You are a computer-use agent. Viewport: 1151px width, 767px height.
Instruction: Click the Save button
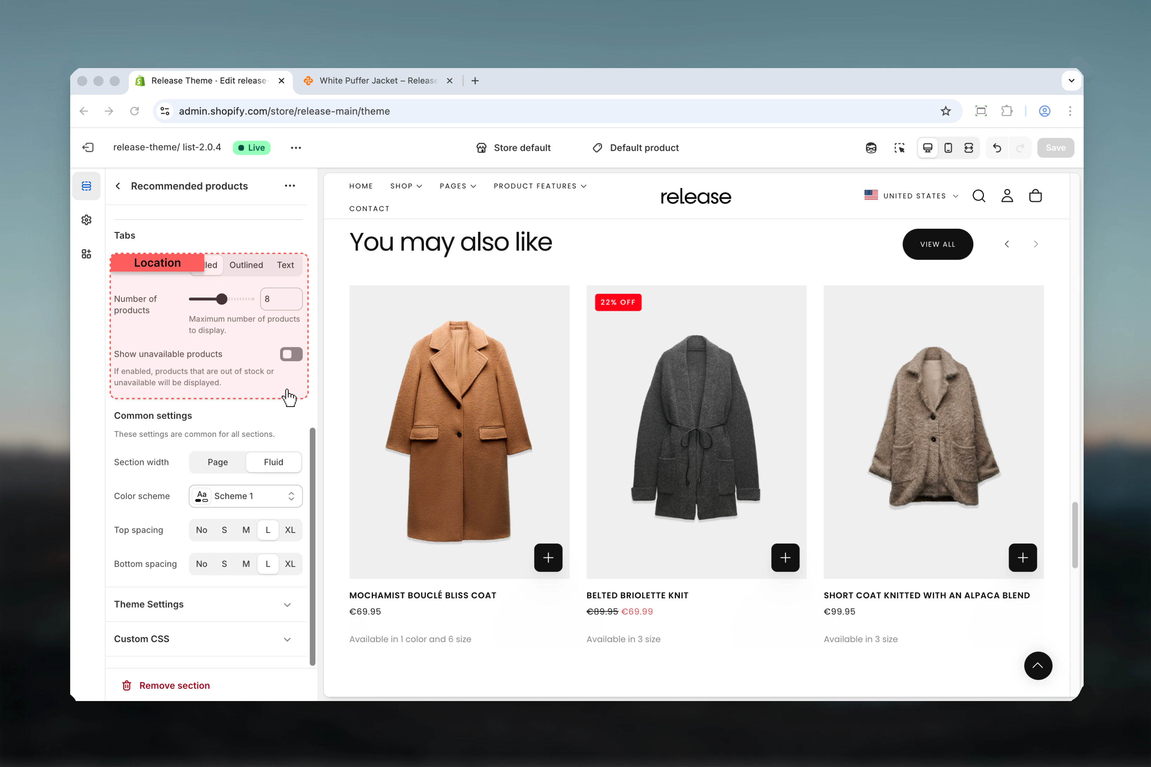1055,148
